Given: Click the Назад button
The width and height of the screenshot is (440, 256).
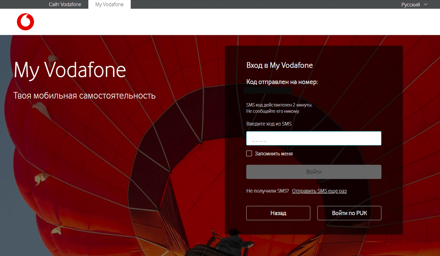Looking at the screenshot, I should 278,213.
